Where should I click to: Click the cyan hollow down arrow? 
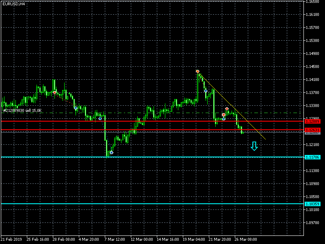[254, 146]
